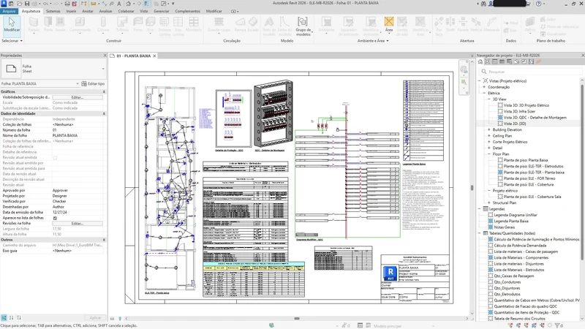Viewport: 585px width, 329px height.
Task: Switch to the Gerenciar ribbon tab
Action: pyautogui.click(x=161, y=11)
